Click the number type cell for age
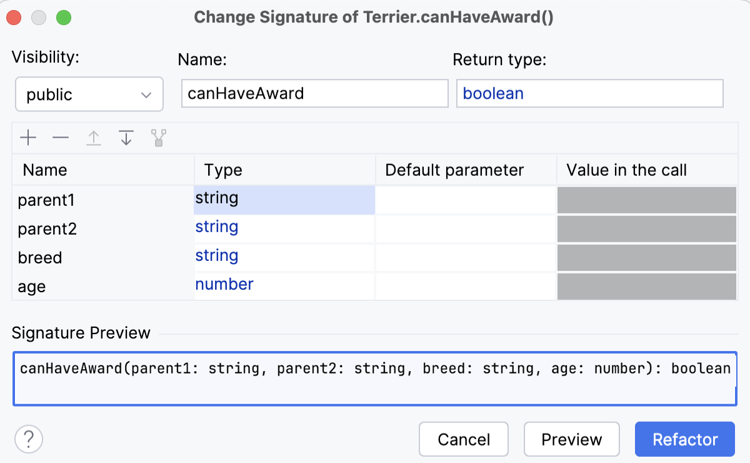750x463 pixels. [x=284, y=285]
